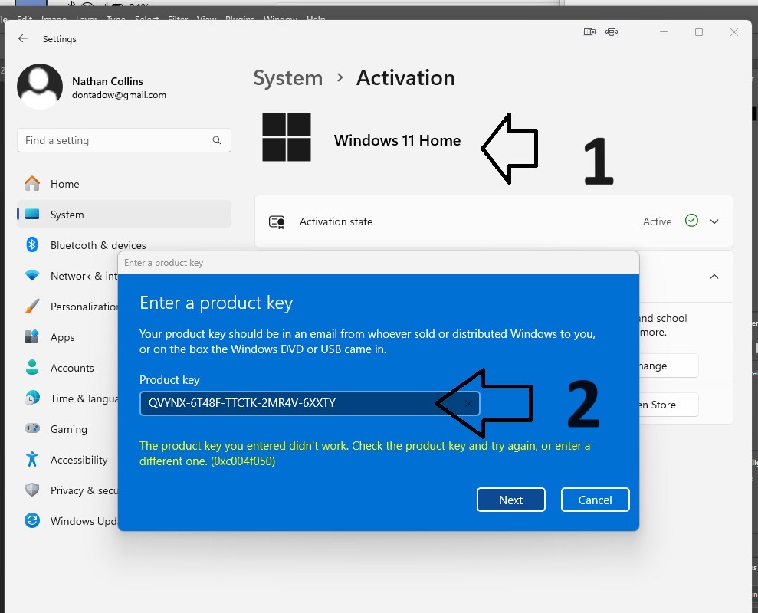Focus the Find a setting search box
The width and height of the screenshot is (758, 613).
[x=123, y=140]
